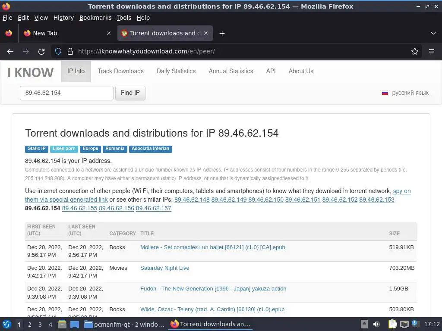Close the Torrent downloads tab
This screenshot has width=442, height=331.
206,33
